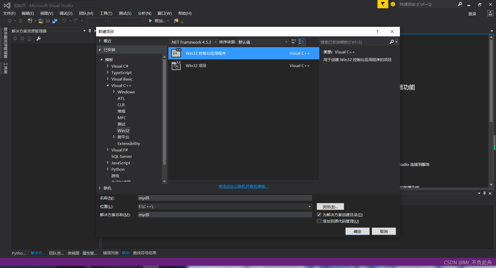The width and height of the screenshot is (496, 268).
Task: Click the redo toolbar icon
Action: (76, 21)
